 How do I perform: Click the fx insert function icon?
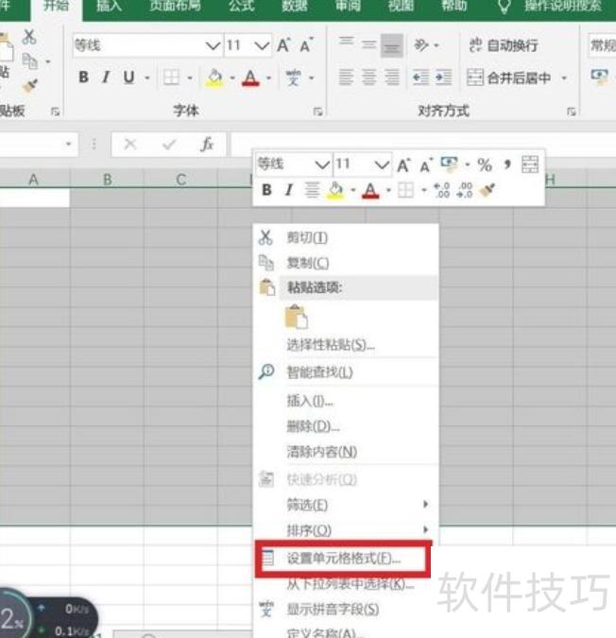(x=207, y=144)
